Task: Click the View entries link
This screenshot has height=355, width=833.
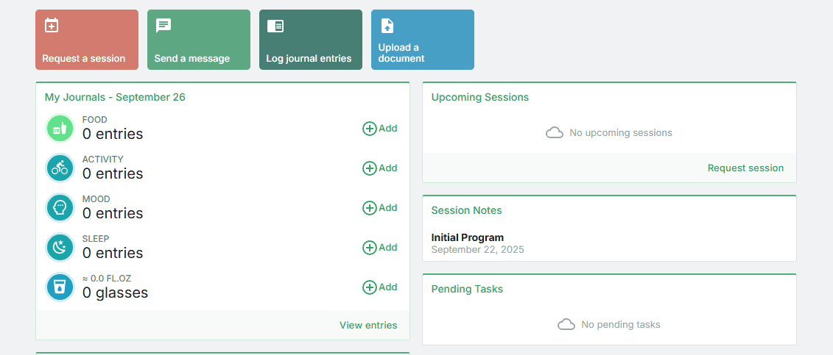Action: click(368, 325)
